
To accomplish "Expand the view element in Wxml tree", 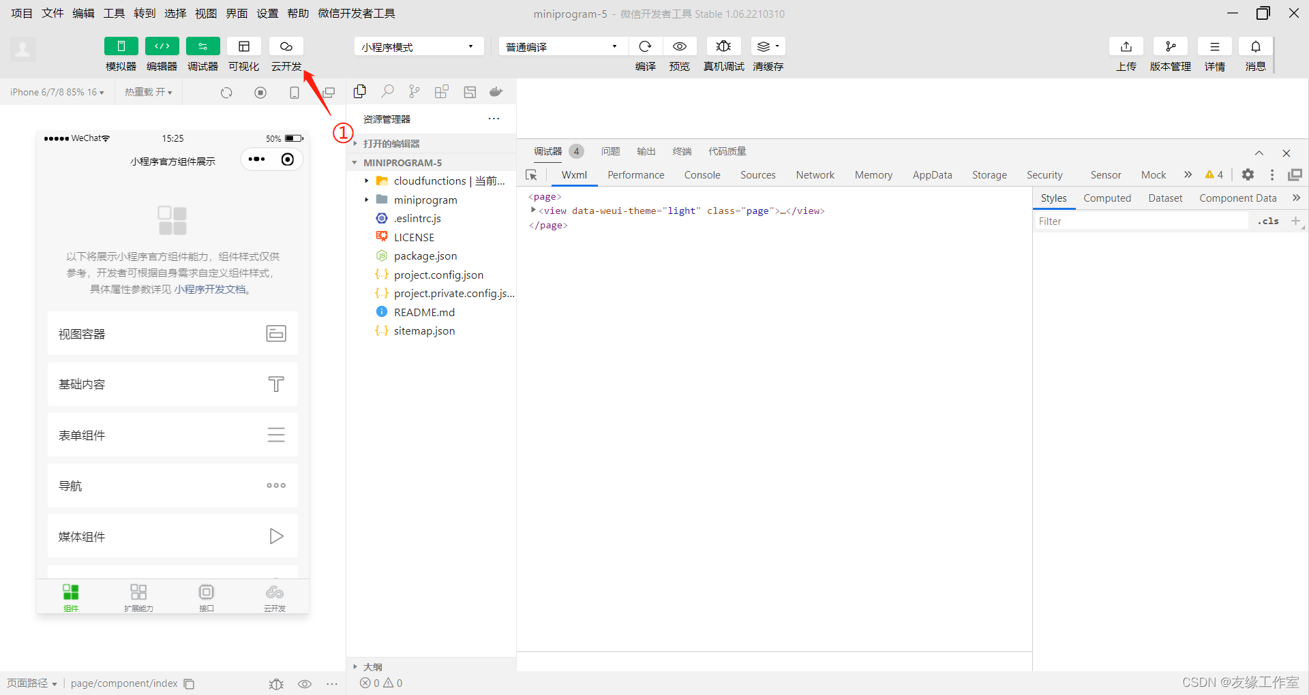I will coord(533,211).
